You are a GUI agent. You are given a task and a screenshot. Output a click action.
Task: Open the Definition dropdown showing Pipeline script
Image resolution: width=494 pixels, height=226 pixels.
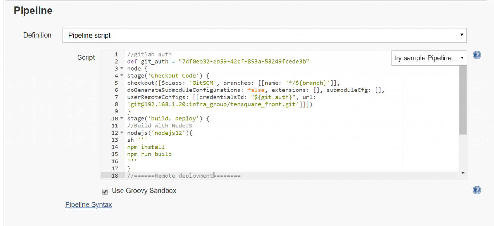click(x=264, y=35)
